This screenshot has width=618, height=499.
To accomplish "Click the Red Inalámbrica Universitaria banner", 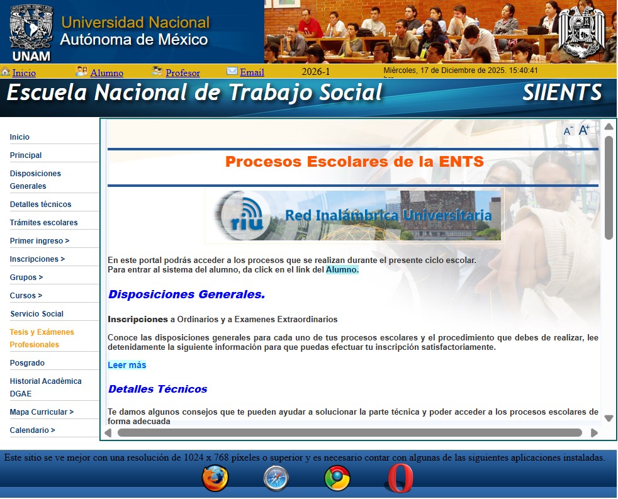I will 354,216.
